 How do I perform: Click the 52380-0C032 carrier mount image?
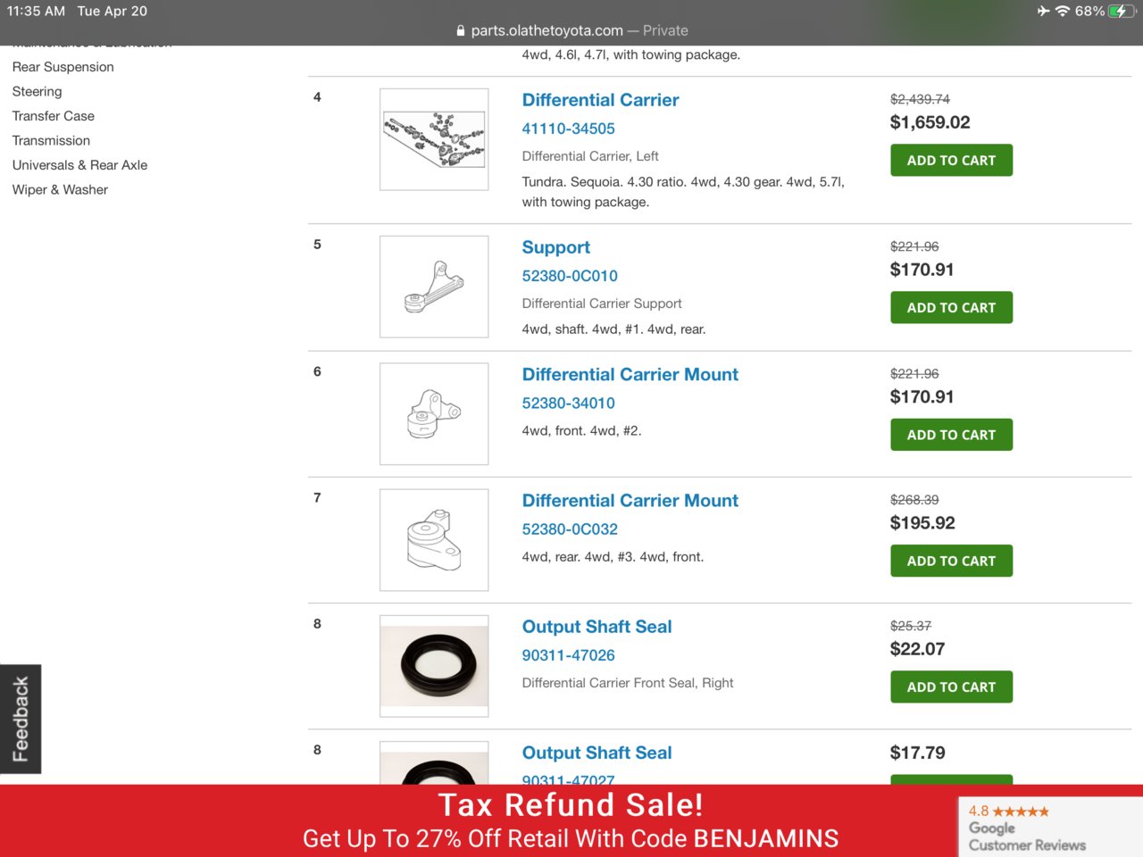tap(434, 539)
